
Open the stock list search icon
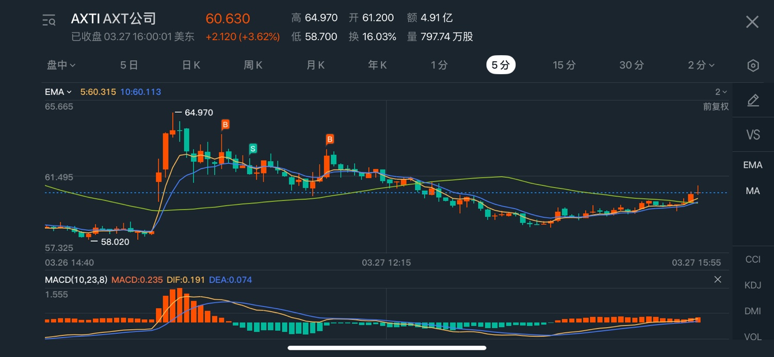[x=49, y=21]
